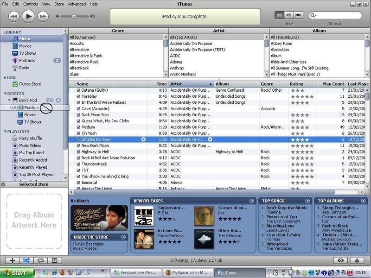Switch to Cover Flow view
This screenshot has height=278, width=371.
coord(298,15)
